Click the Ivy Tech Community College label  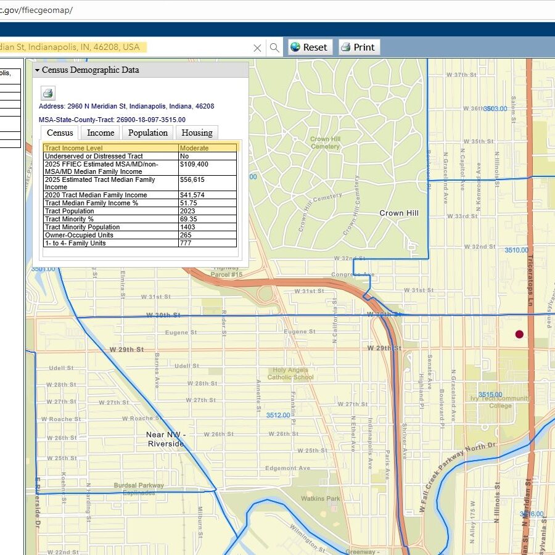pyautogui.click(x=500, y=402)
